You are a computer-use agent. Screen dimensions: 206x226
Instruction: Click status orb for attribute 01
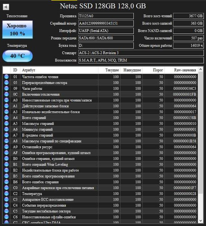point(6,77)
